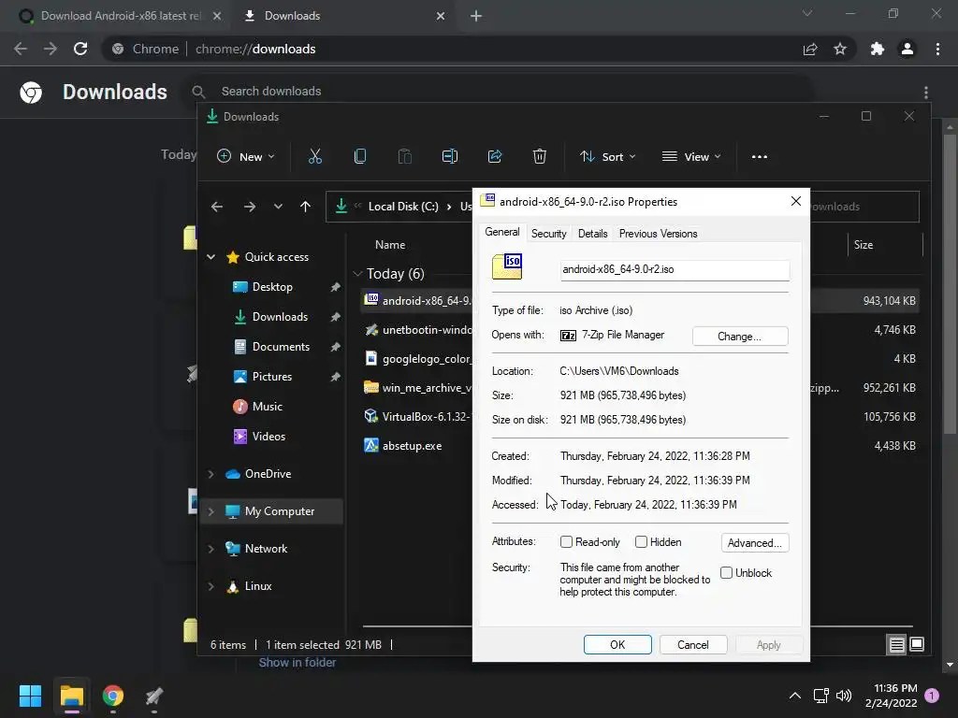The image size is (958, 718).
Task: Open Documents in Quick access
Action: coord(281,346)
